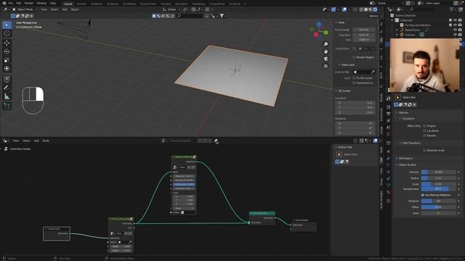Select the Tool properties tab icon
This screenshot has height=261, width=465.
click(x=388, y=99)
